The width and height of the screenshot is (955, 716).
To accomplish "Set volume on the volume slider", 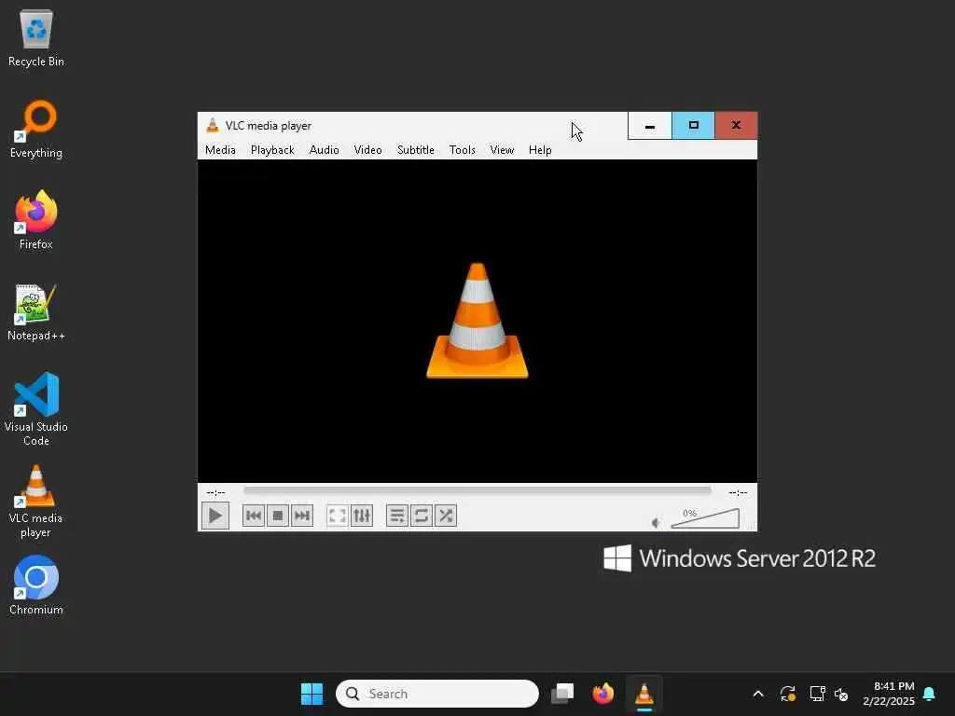I will [705, 518].
